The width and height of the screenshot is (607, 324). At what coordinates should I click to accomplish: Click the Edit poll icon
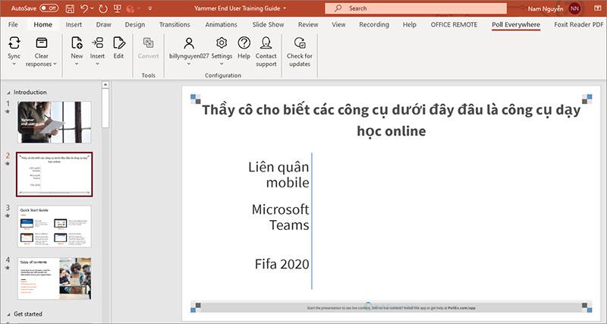click(119, 44)
